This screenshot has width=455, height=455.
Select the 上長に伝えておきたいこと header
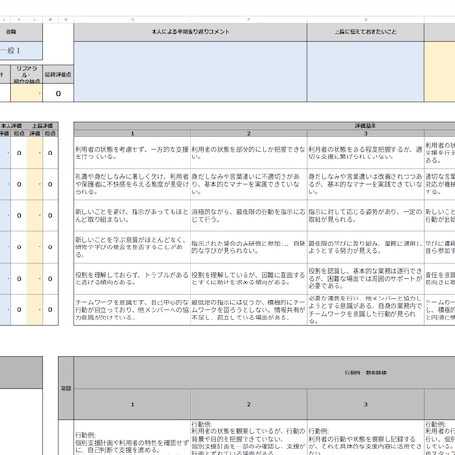(365, 32)
